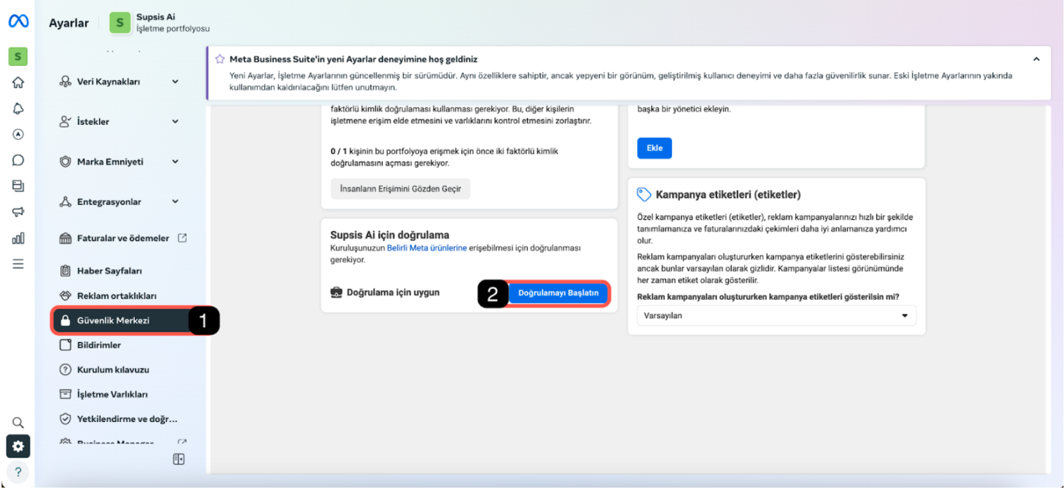Screen dimensions: 1064x489
Task: Click the Meta logo icon
Action: (18, 21)
